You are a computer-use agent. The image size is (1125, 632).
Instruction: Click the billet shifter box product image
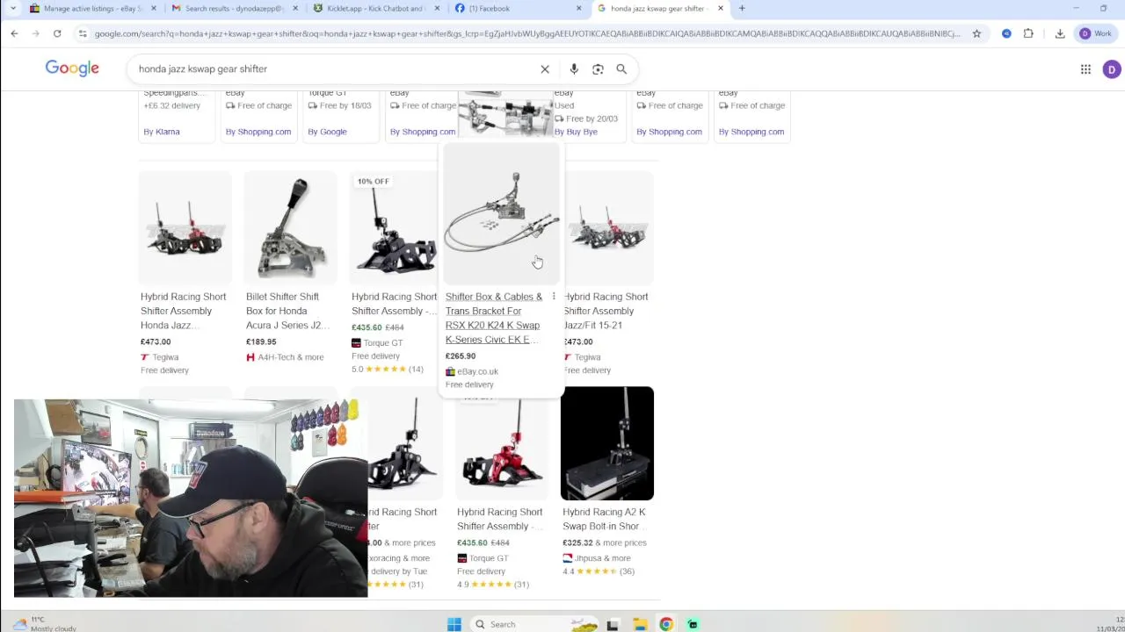(290, 228)
